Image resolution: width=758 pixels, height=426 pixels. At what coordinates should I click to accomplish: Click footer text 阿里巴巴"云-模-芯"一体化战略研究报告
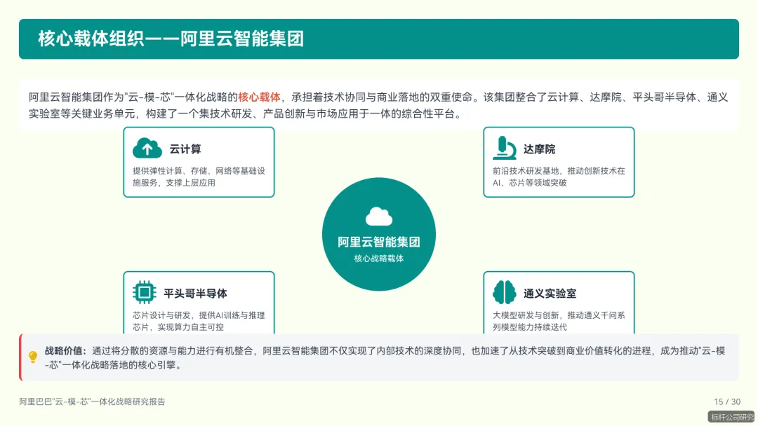[x=93, y=401]
